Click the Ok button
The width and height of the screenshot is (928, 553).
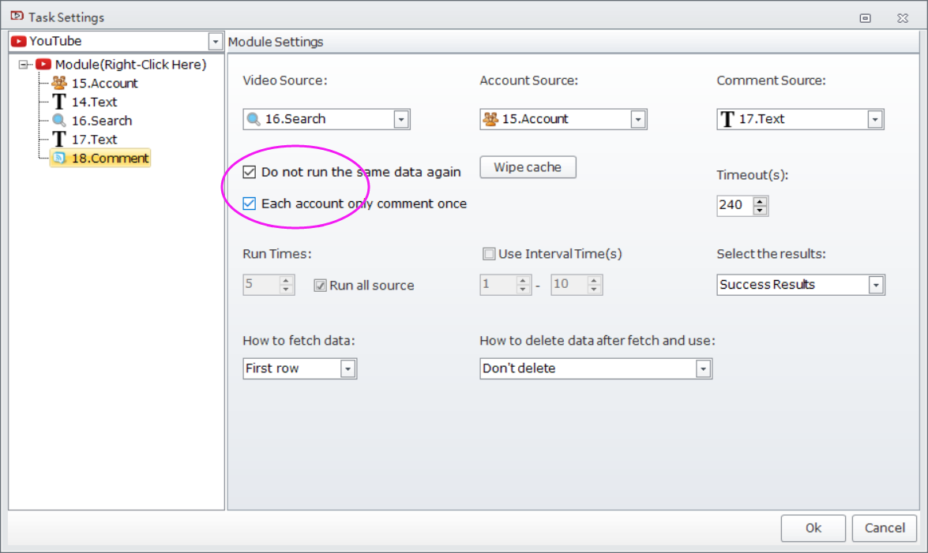[x=813, y=529]
